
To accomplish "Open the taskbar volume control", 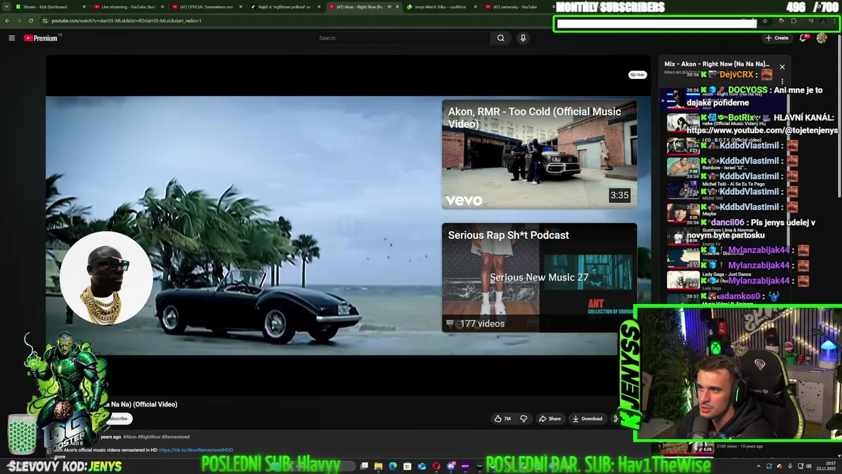I will pos(808,466).
